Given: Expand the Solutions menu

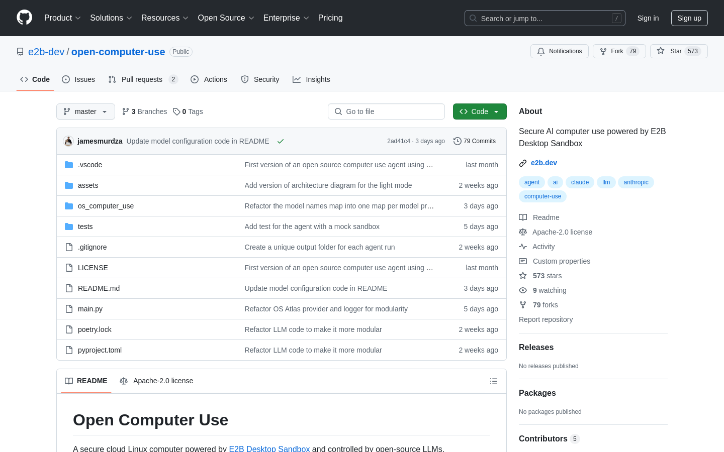Looking at the screenshot, I should click(x=111, y=18).
